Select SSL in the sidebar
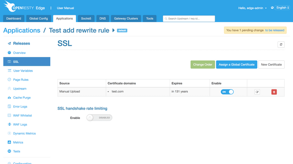The image size is (293, 164). [x=27, y=62]
